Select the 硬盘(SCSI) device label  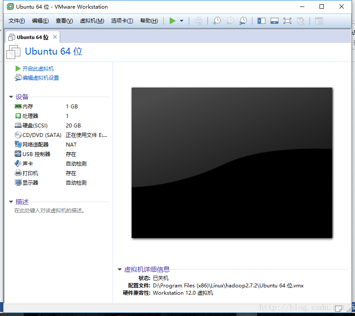click(x=35, y=126)
